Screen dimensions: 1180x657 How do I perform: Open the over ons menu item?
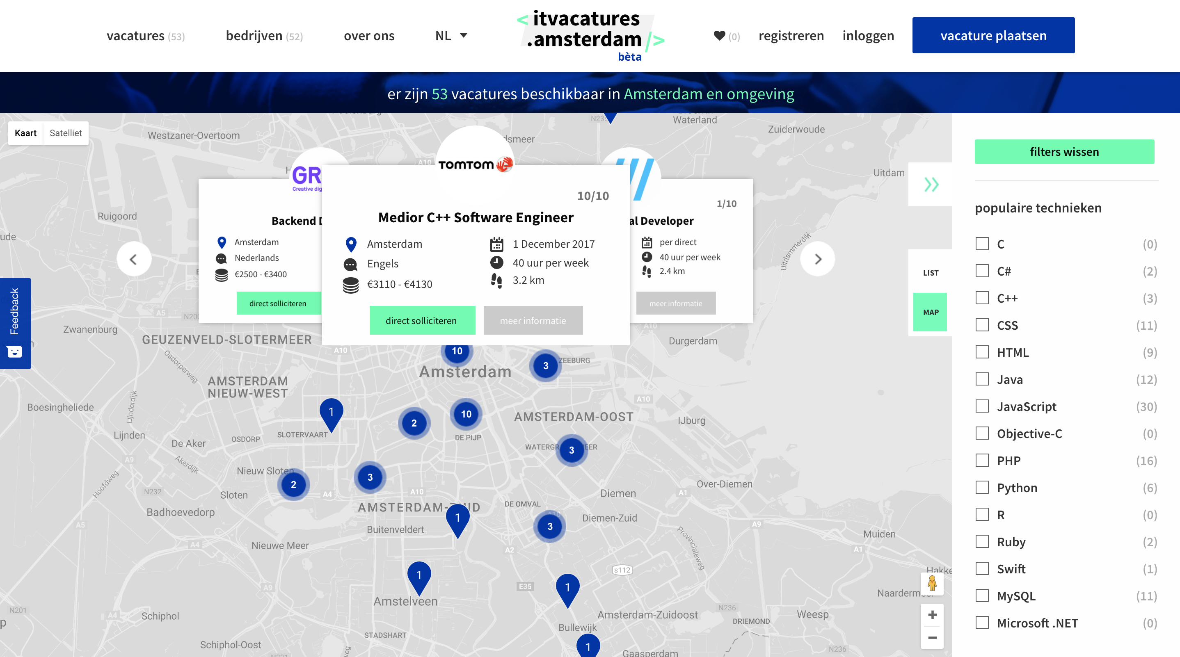coord(369,35)
